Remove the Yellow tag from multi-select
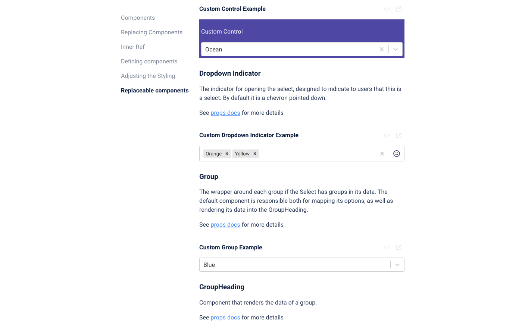This screenshot has width=525, height=331. click(x=255, y=154)
